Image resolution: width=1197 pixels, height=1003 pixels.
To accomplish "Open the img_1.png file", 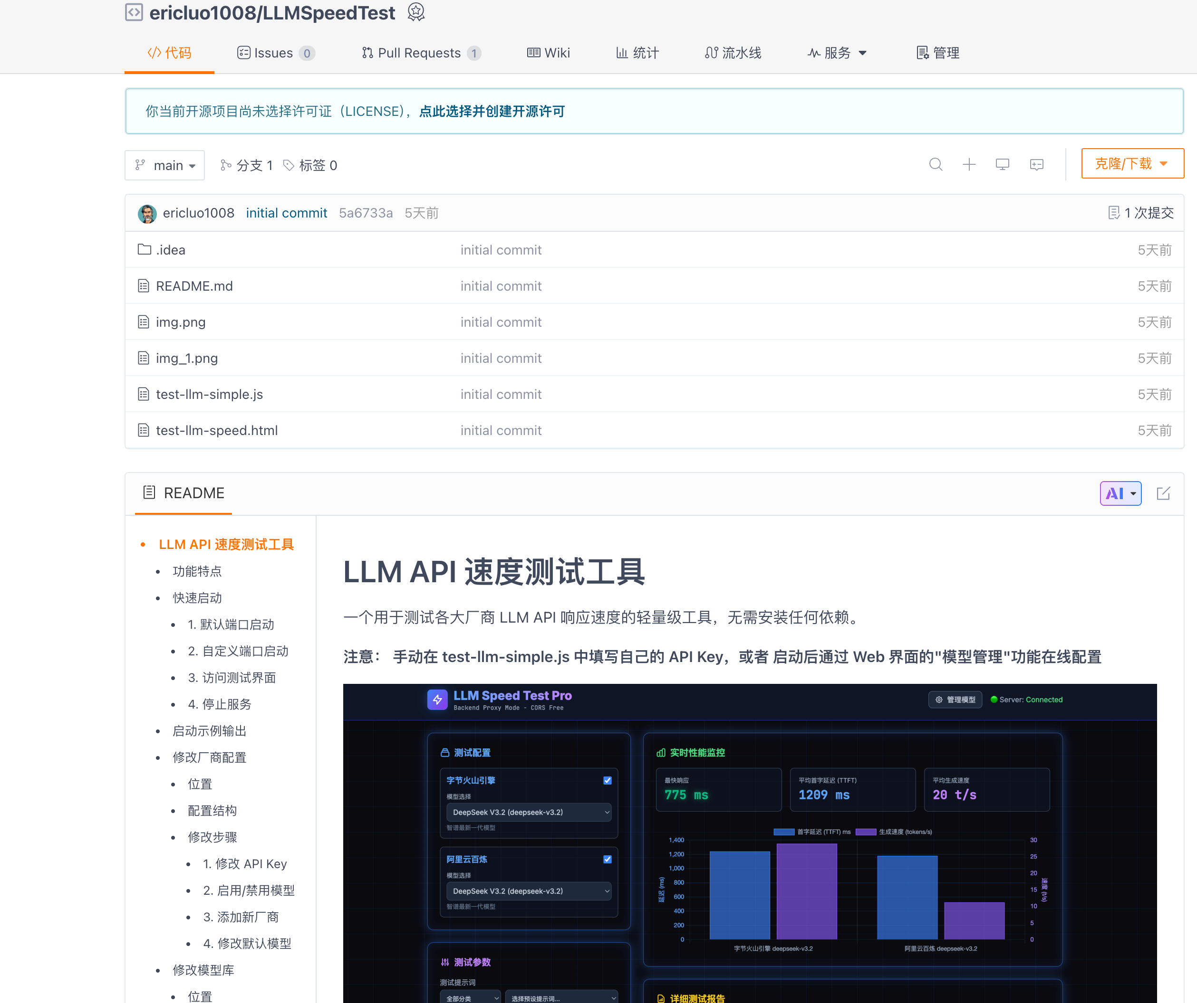I will point(187,358).
